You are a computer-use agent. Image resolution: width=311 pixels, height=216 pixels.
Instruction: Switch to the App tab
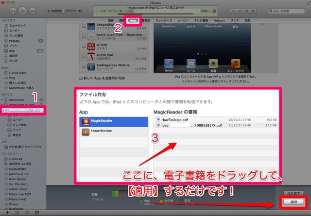click(x=133, y=20)
